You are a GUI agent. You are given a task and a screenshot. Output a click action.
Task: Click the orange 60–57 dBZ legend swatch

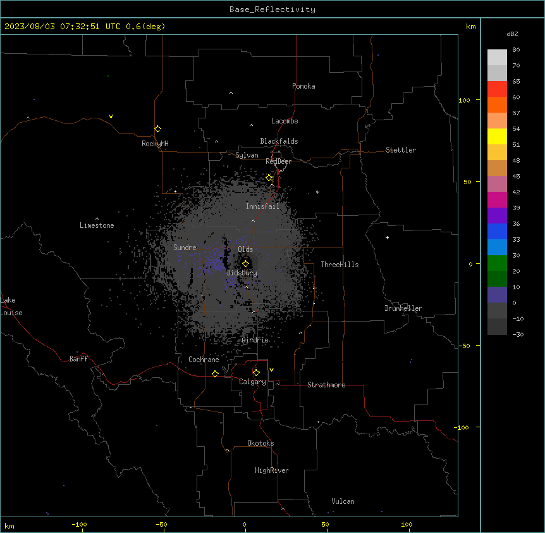(497, 104)
